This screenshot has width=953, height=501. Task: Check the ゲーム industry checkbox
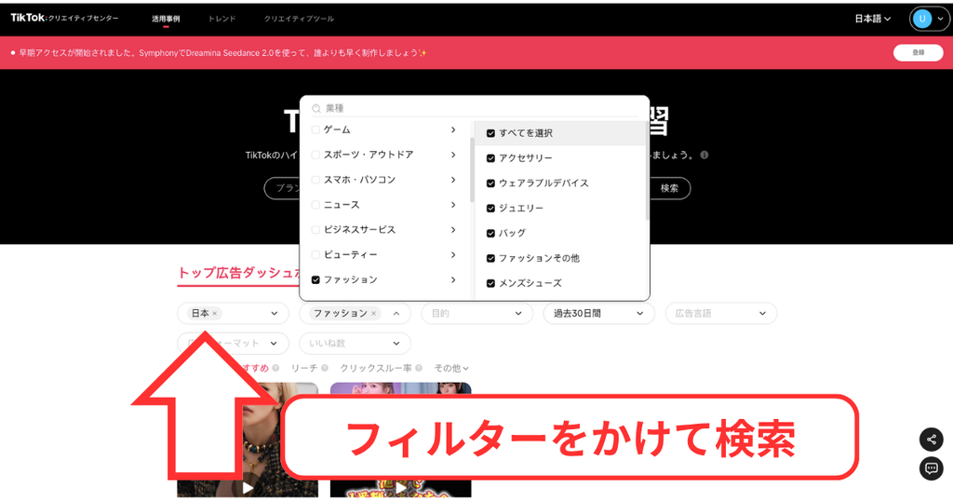[315, 129]
